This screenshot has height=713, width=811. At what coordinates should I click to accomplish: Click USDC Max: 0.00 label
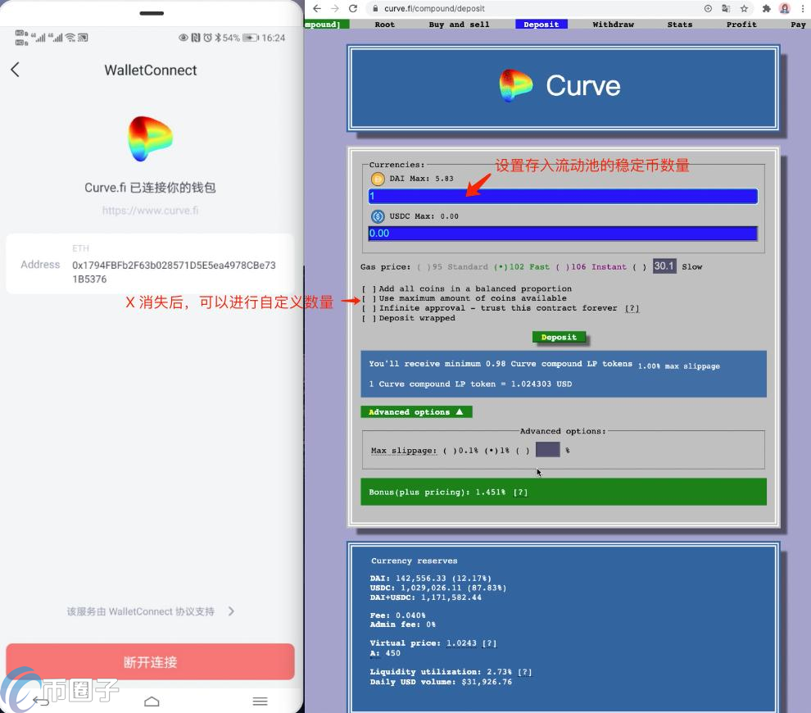click(x=424, y=216)
